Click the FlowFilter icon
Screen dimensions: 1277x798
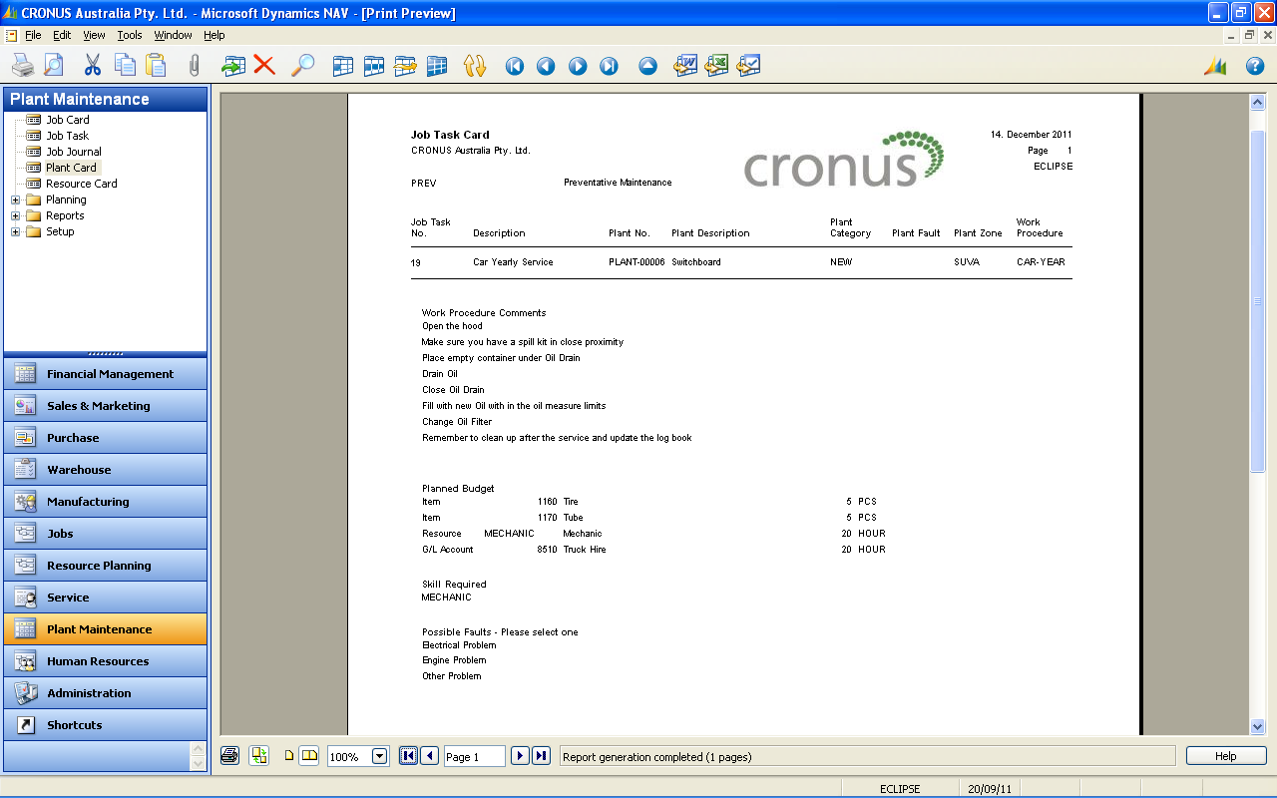405,66
